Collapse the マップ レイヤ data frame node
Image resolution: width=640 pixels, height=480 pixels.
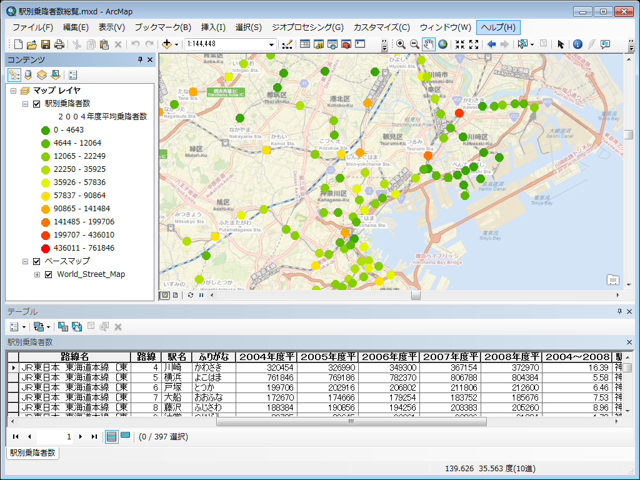13,91
